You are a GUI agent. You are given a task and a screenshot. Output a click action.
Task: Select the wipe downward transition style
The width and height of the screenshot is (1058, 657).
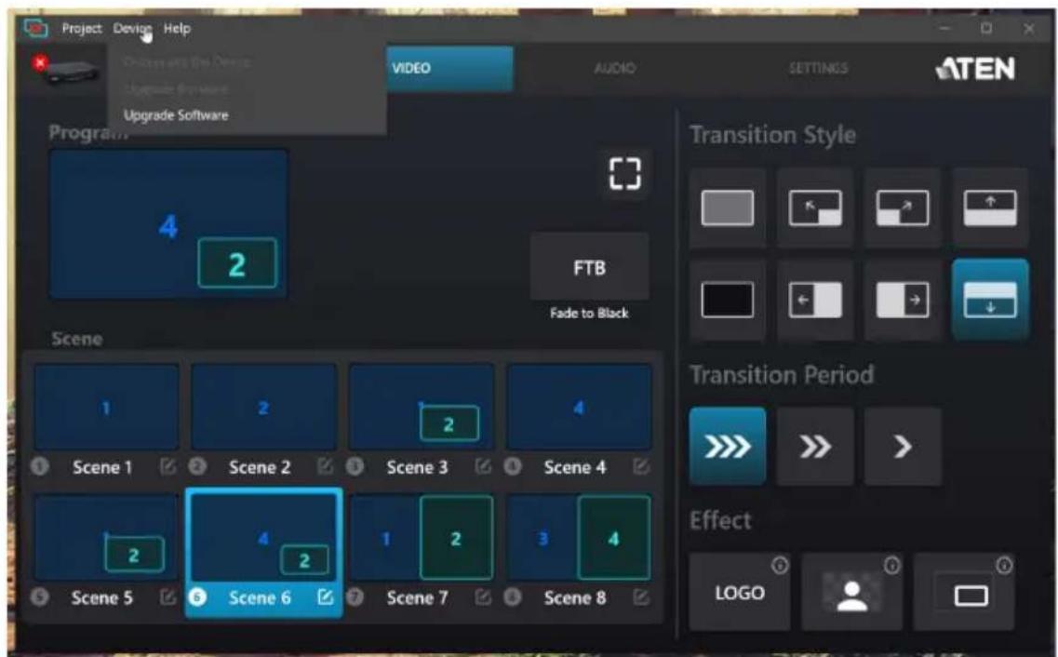990,300
